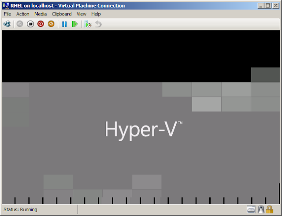Click the window title bar system icon
Viewport: 282px width, 216px height.
pyautogui.click(x=6, y=6)
